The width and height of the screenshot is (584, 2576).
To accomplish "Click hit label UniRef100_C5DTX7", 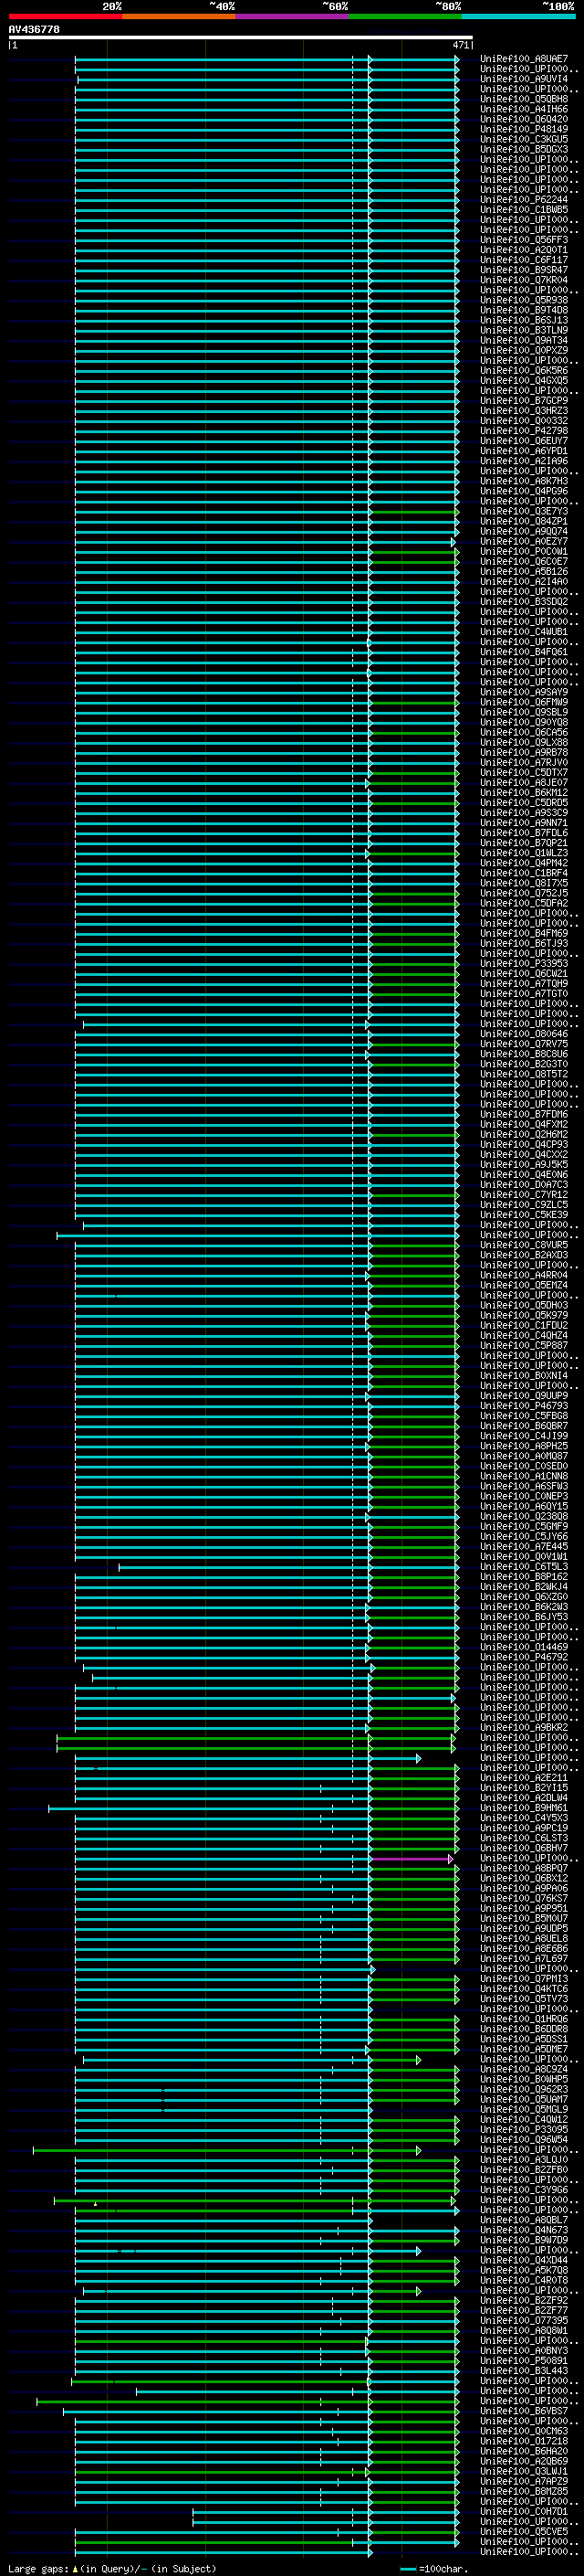I will pos(524,773).
